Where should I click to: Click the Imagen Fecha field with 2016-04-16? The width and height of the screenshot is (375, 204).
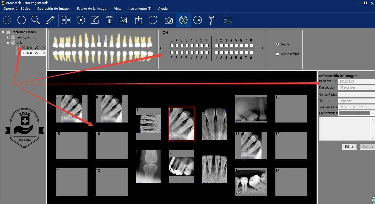point(356,107)
